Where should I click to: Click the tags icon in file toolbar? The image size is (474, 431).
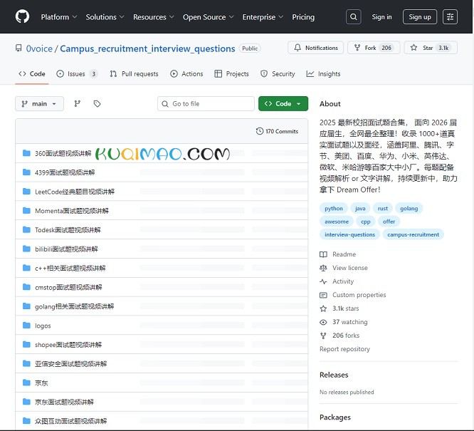[97, 104]
